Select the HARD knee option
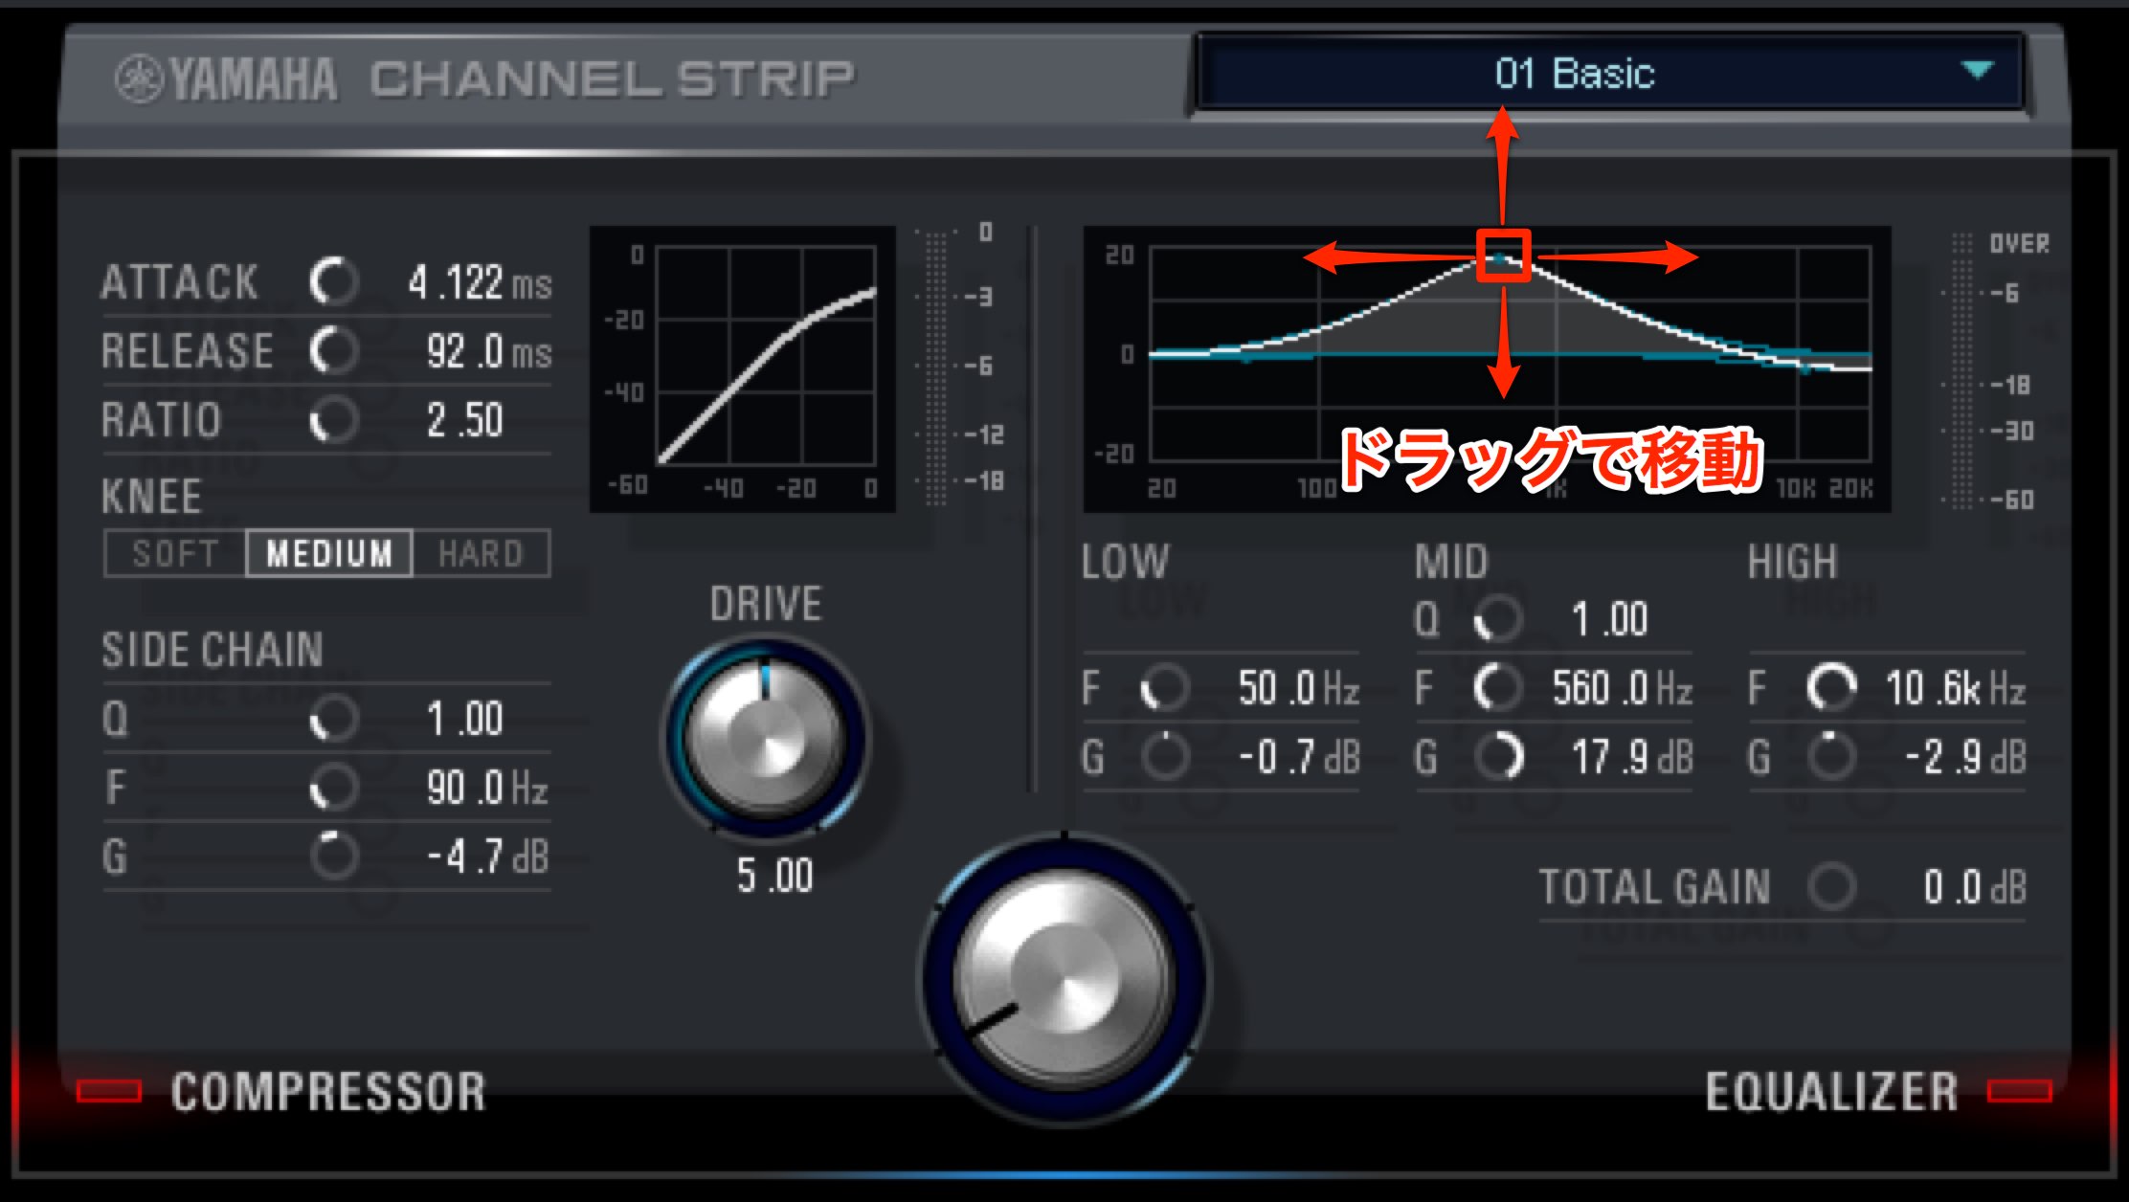This screenshot has width=2129, height=1202. coord(482,553)
